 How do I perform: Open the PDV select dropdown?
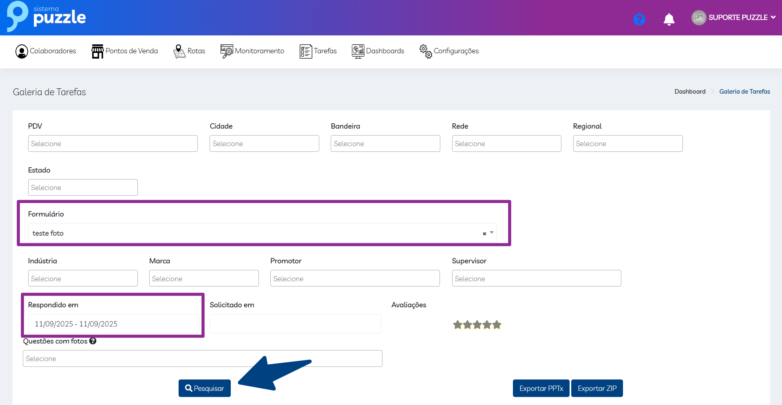(x=113, y=144)
